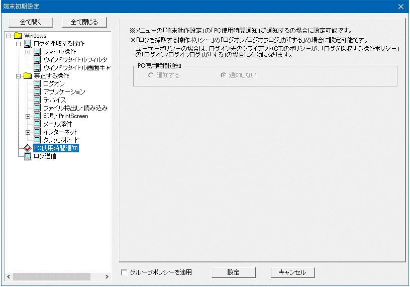Open the クリップボード tree item

tap(61, 140)
